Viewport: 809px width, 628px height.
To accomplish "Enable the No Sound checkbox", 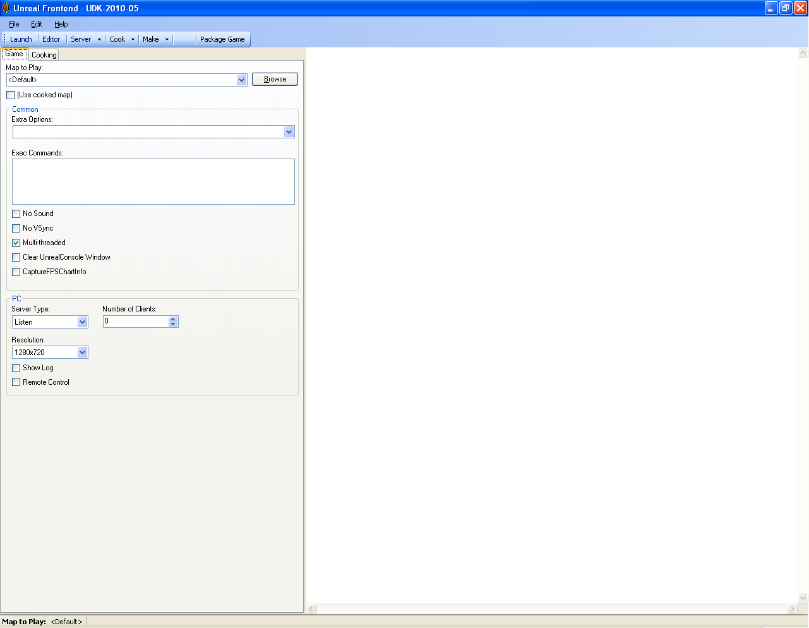I will point(16,214).
